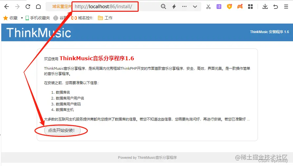
Task: Click the scissors screenshot tool icon
Action: pyautogui.click(x=208, y=7)
